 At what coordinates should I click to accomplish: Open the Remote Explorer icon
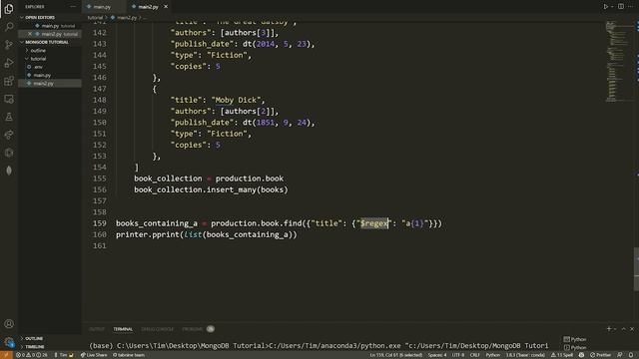click(x=9, y=99)
